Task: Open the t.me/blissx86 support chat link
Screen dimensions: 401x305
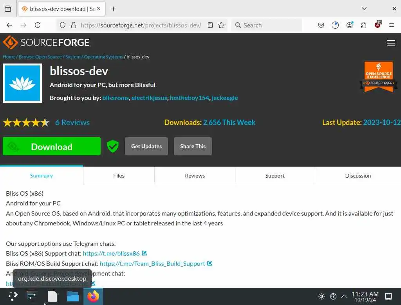Action: click(x=111, y=254)
